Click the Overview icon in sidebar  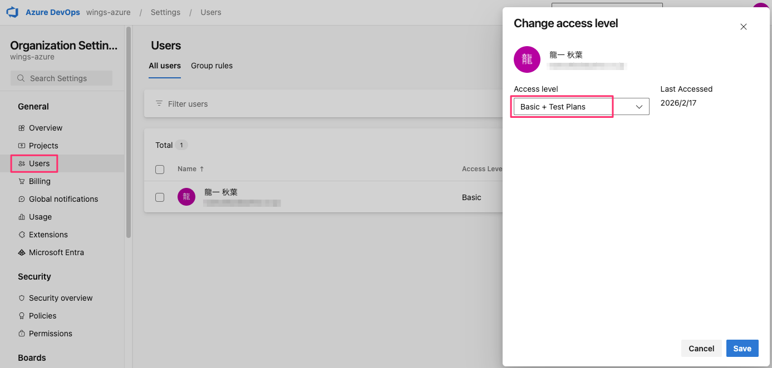pos(22,128)
